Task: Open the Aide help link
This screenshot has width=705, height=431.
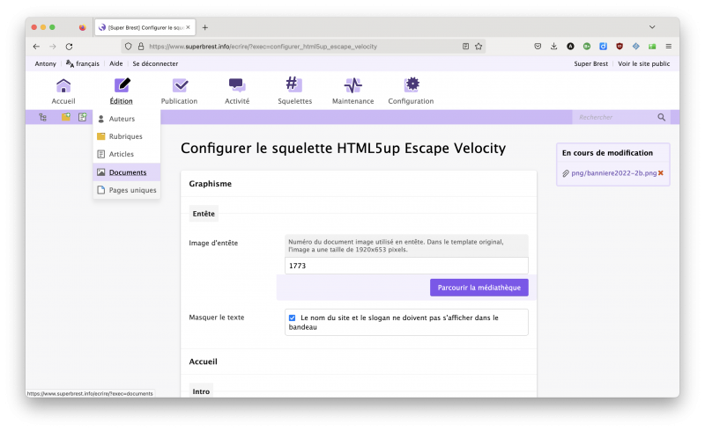Action: point(116,63)
